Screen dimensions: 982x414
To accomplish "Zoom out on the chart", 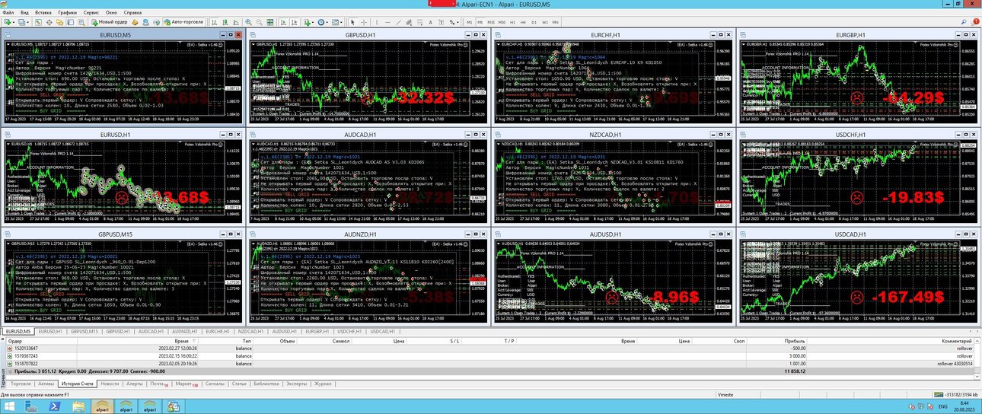I will (259, 22).
